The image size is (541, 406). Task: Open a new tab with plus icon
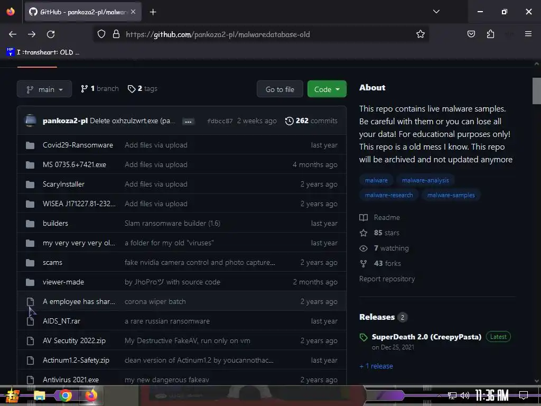tap(153, 12)
